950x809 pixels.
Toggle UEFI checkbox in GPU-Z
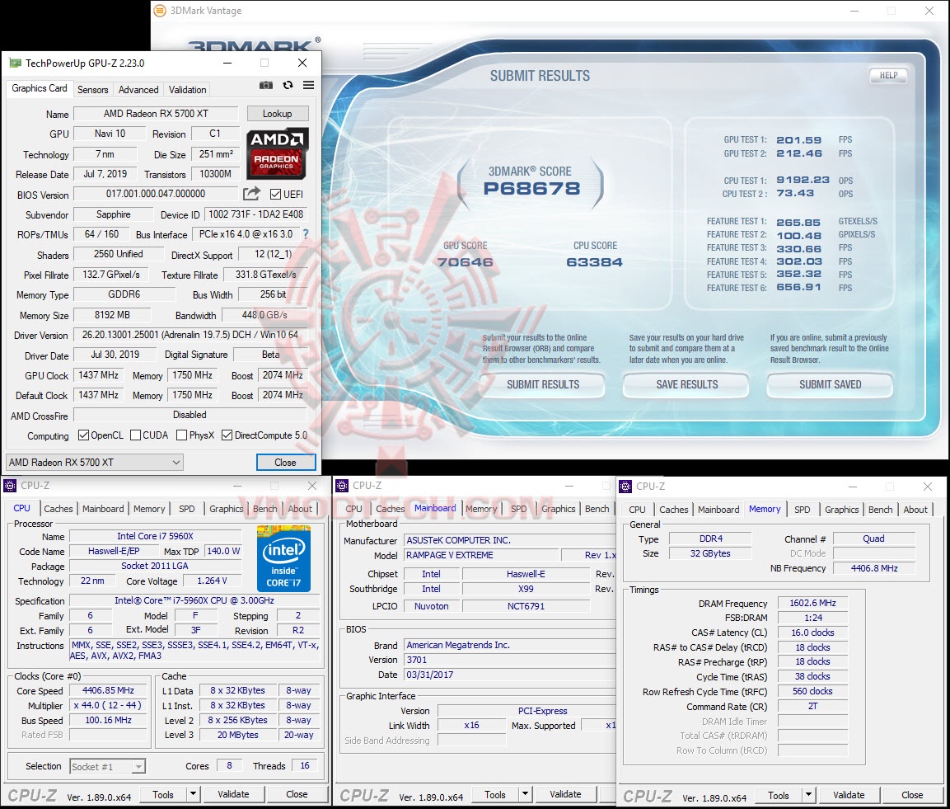click(x=276, y=194)
